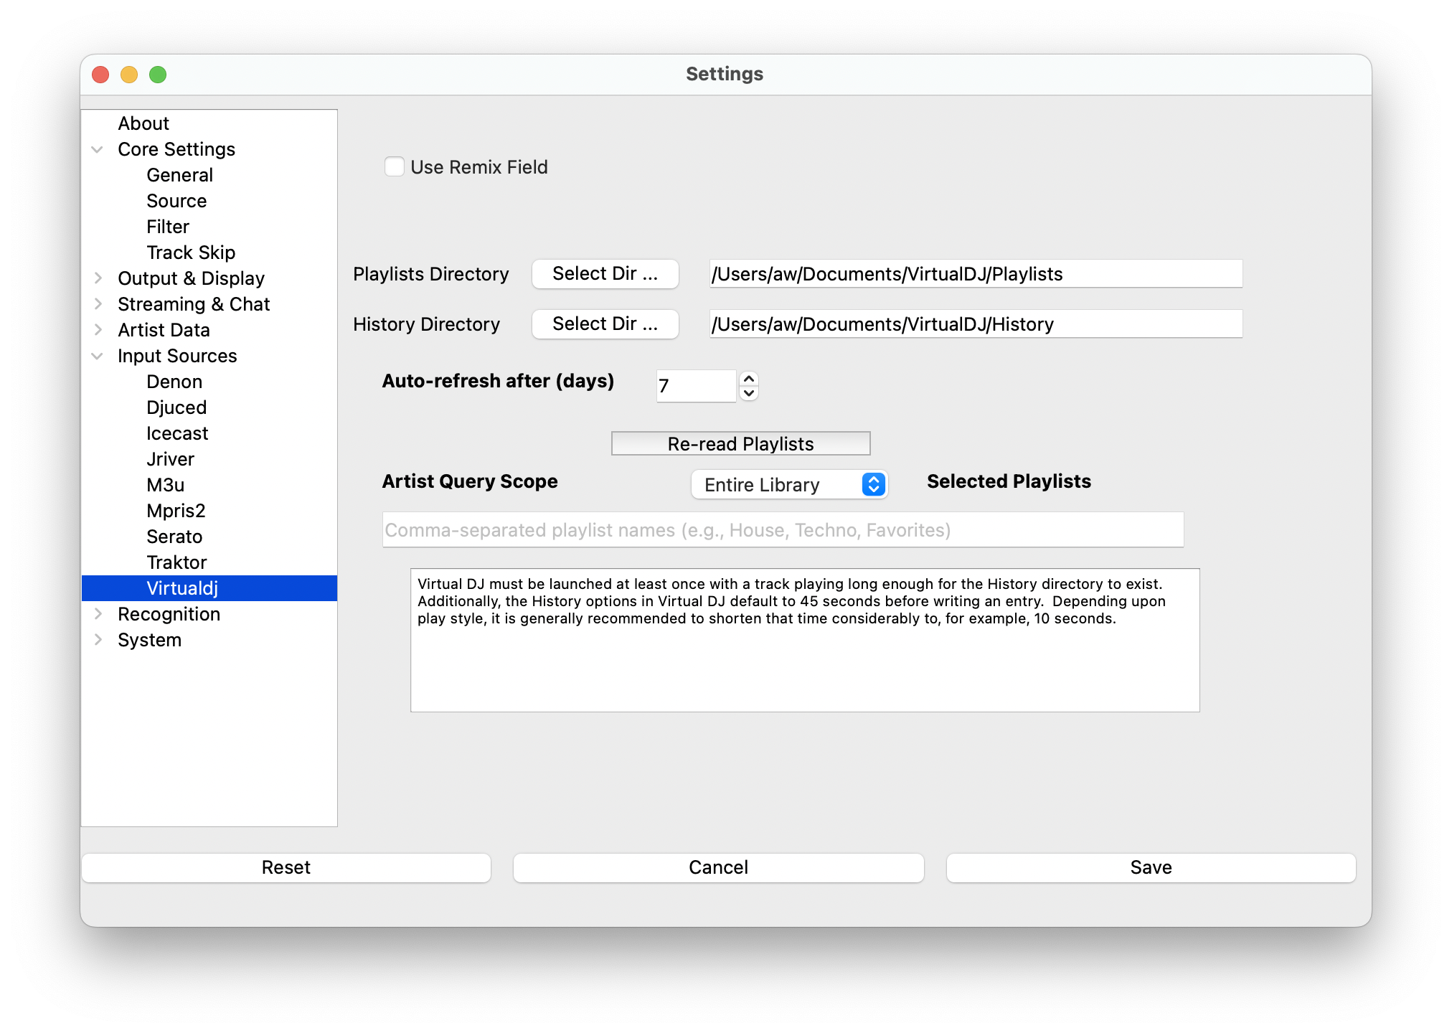Image resolution: width=1452 pixels, height=1033 pixels.
Task: Collapse the Core Settings tree section
Action: click(x=98, y=149)
